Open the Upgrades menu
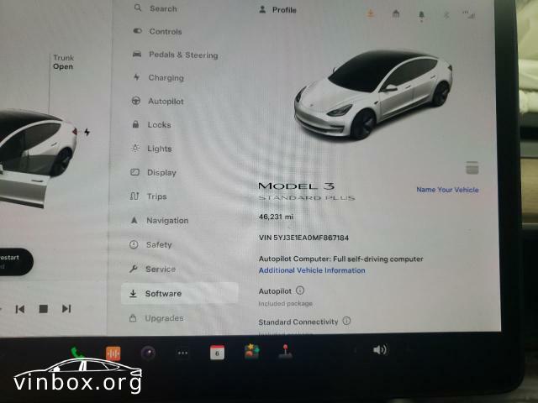 156,318
